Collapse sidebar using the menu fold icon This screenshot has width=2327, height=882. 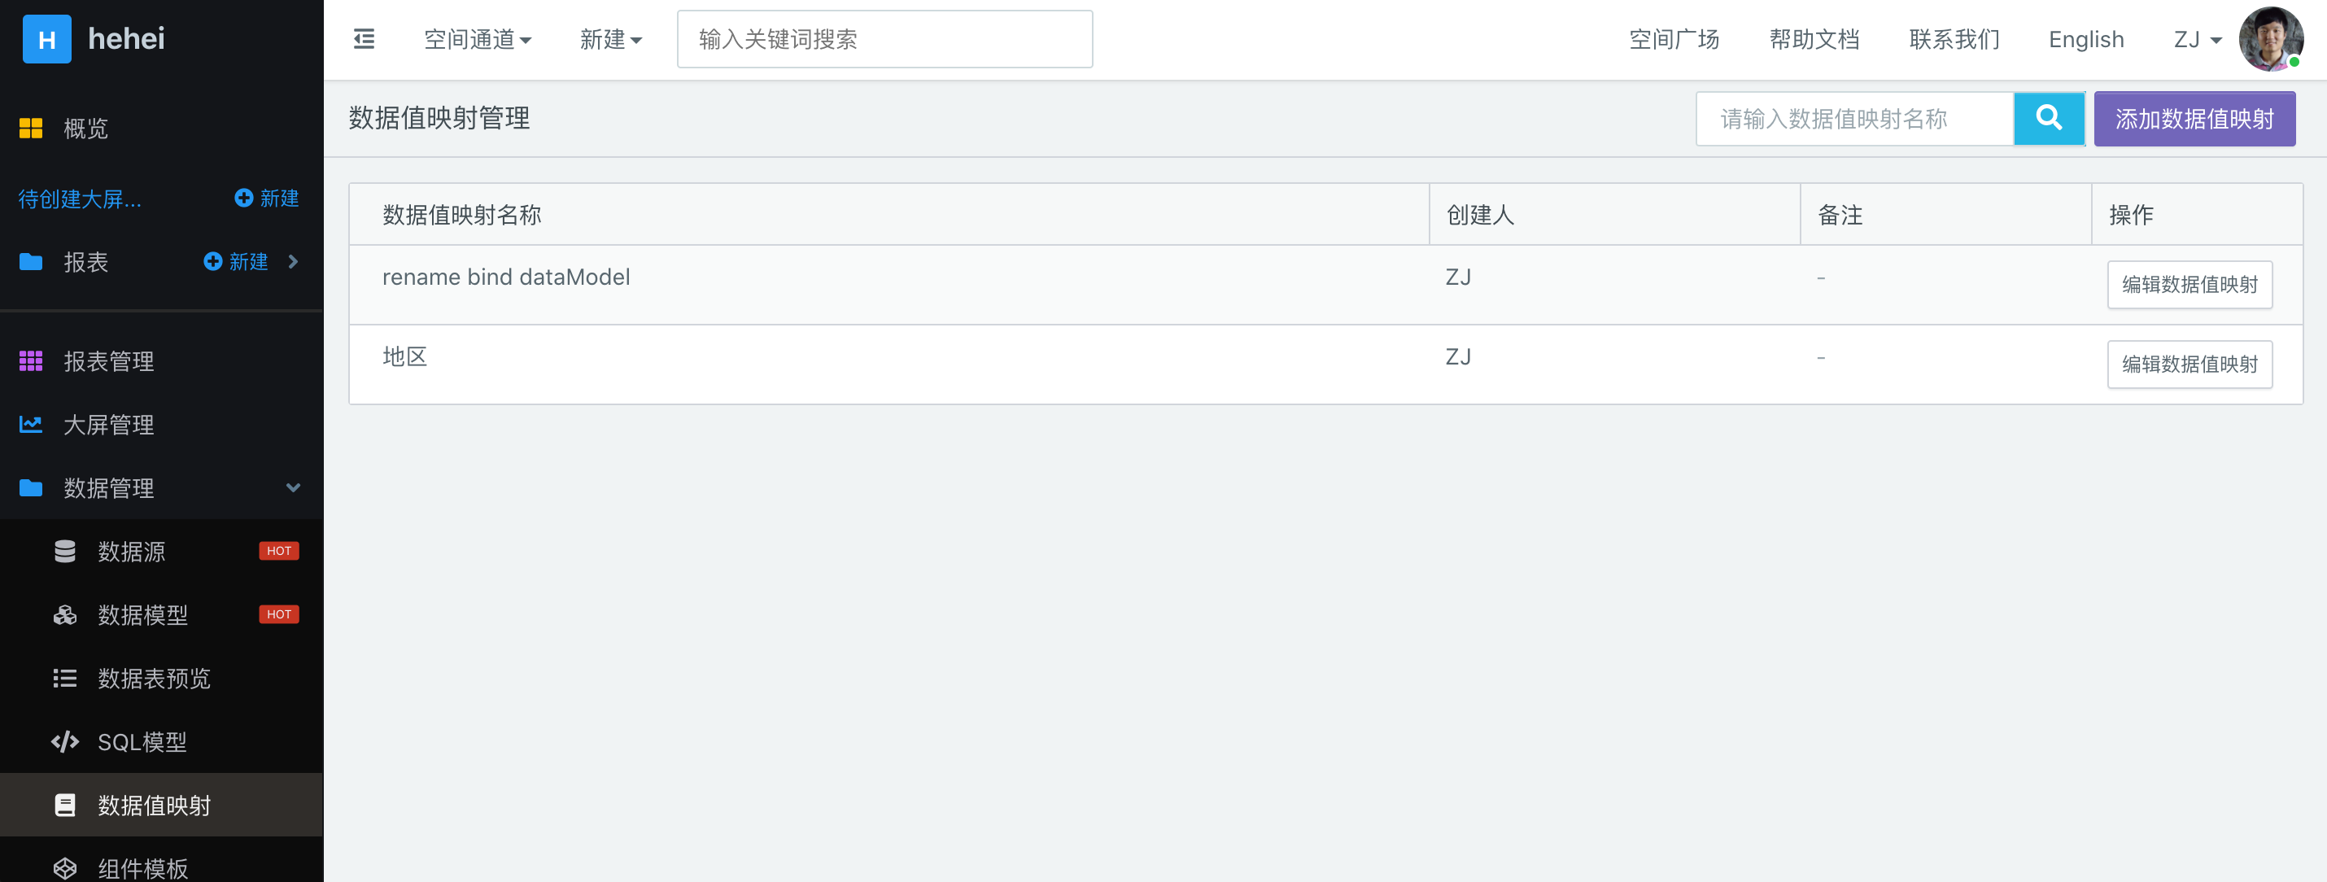364,39
